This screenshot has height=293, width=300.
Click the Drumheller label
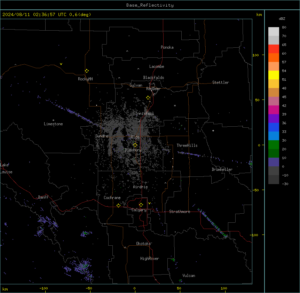222,169
